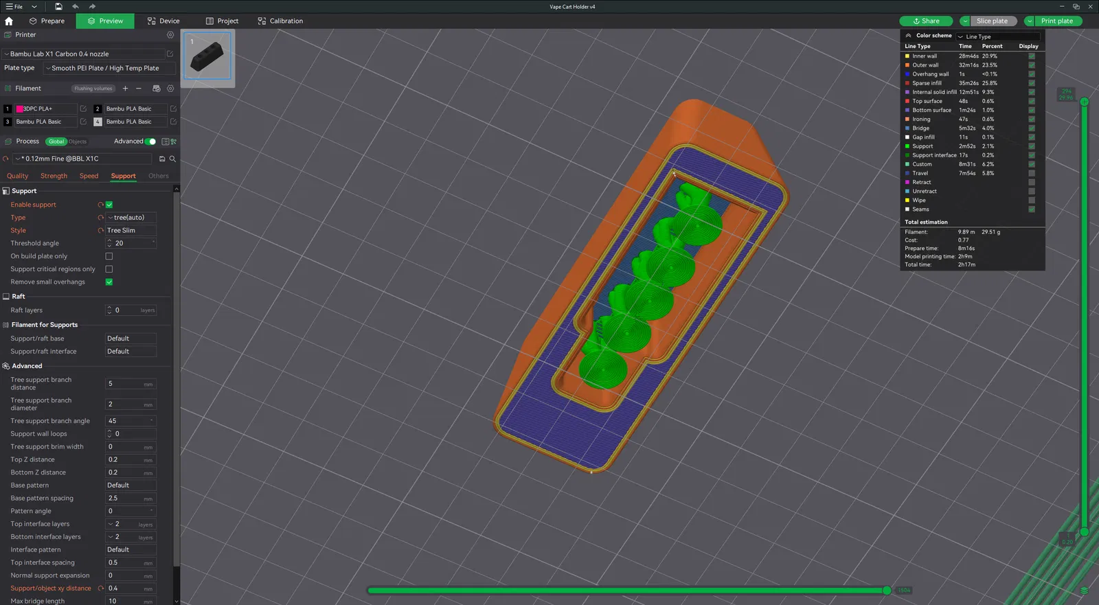Image resolution: width=1099 pixels, height=605 pixels.
Task: Reset Support/object xy distance value
Action: pos(100,589)
